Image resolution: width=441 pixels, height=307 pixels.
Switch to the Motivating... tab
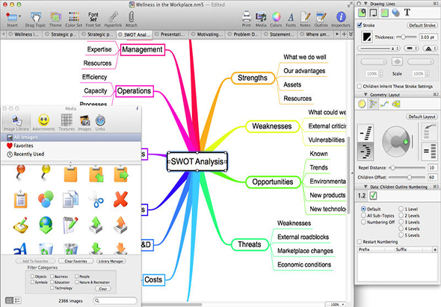207,34
